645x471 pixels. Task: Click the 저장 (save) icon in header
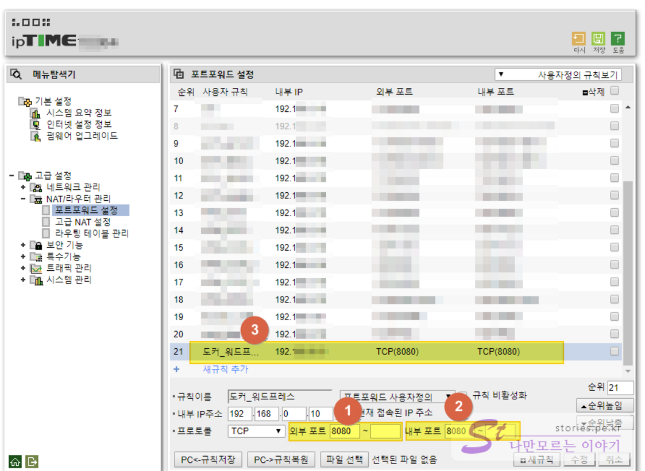(x=598, y=39)
